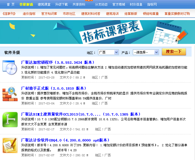Click the 结算新版 link
195x160 pixels.
pyautogui.click(x=131, y=13)
